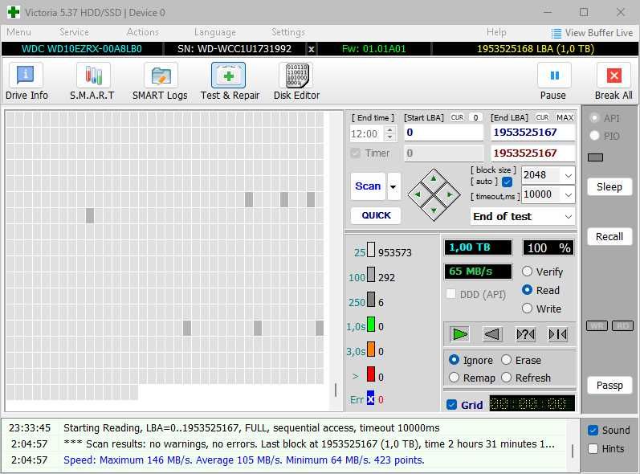Click the Passp button
The image size is (640, 474).
click(609, 385)
